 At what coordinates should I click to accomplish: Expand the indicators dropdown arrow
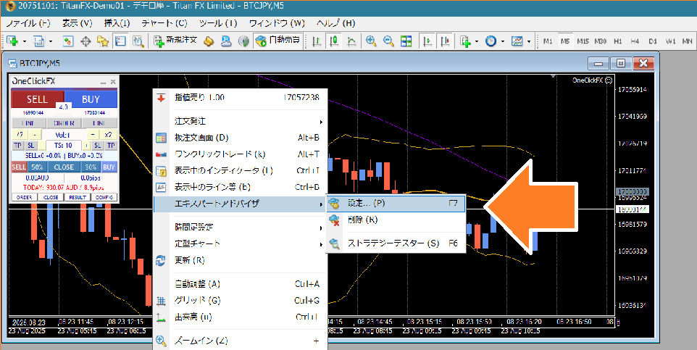point(477,41)
